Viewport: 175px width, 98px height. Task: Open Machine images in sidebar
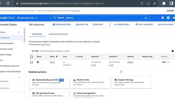point(6,55)
